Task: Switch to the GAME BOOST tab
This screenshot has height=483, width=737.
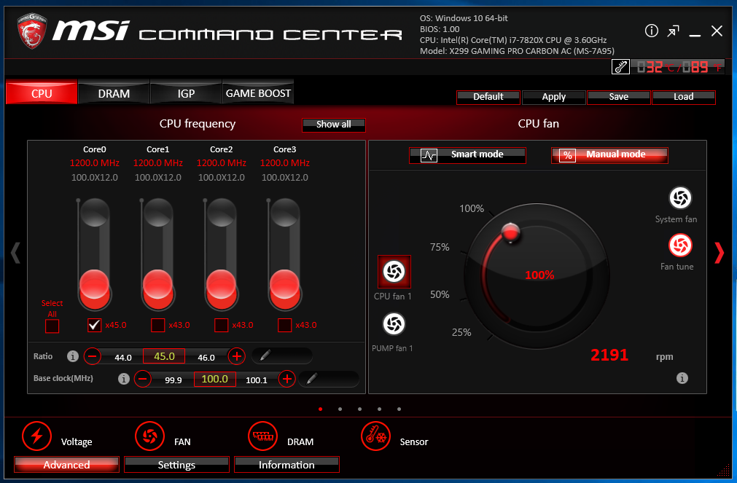Action: pos(258,93)
